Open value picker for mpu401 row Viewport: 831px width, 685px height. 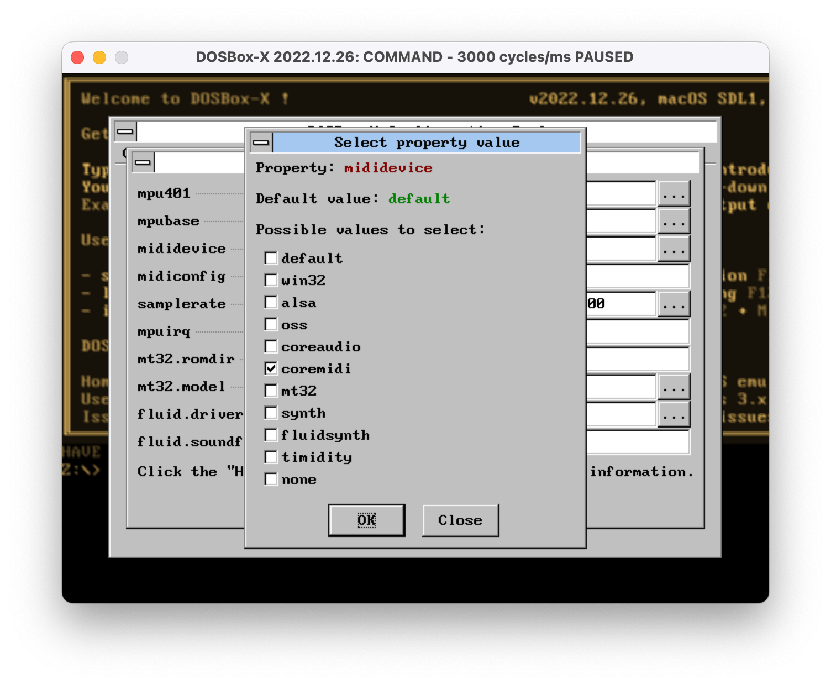[674, 194]
